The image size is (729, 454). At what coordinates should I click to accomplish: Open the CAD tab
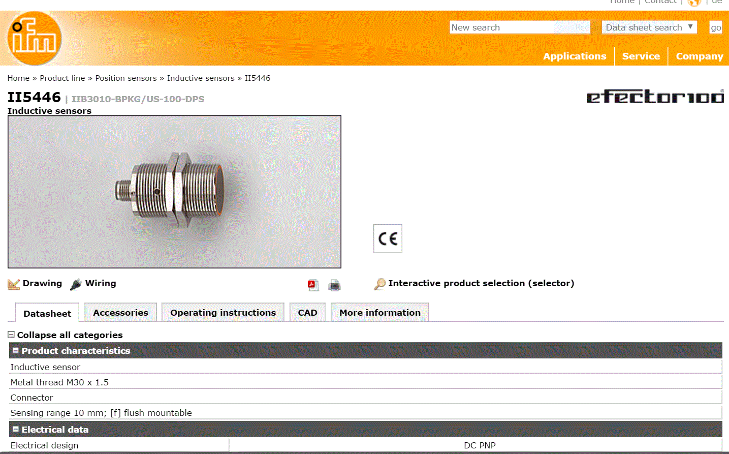point(307,312)
